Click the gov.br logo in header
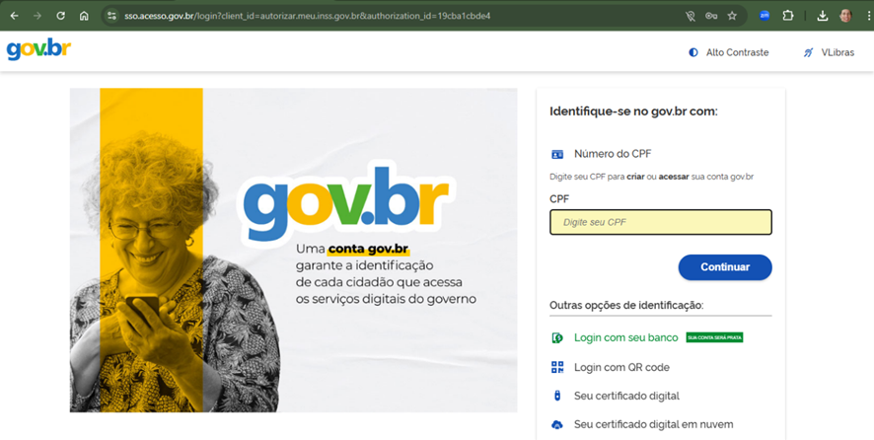The image size is (874, 440). coord(38,49)
